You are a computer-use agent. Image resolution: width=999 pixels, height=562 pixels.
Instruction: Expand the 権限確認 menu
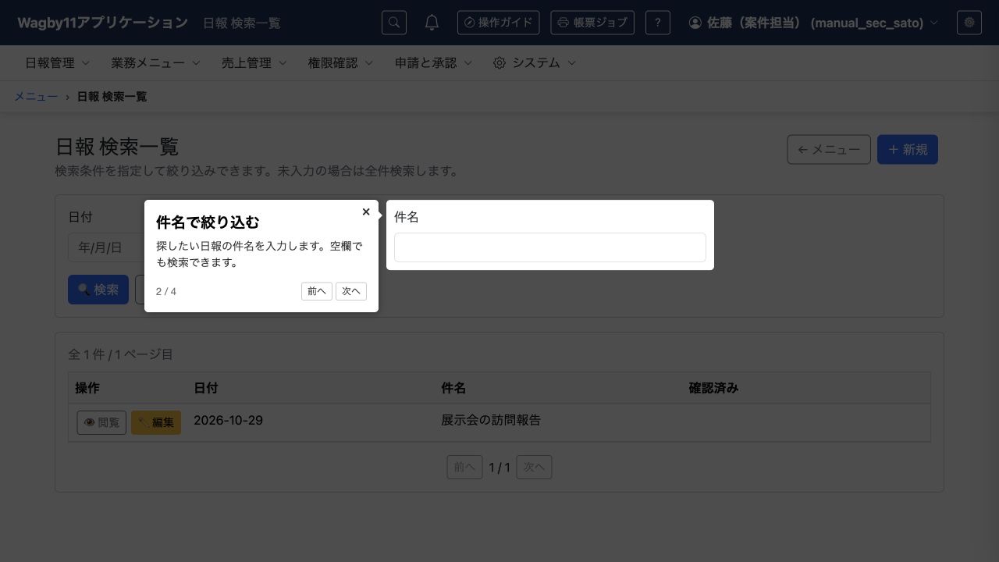[340, 63]
